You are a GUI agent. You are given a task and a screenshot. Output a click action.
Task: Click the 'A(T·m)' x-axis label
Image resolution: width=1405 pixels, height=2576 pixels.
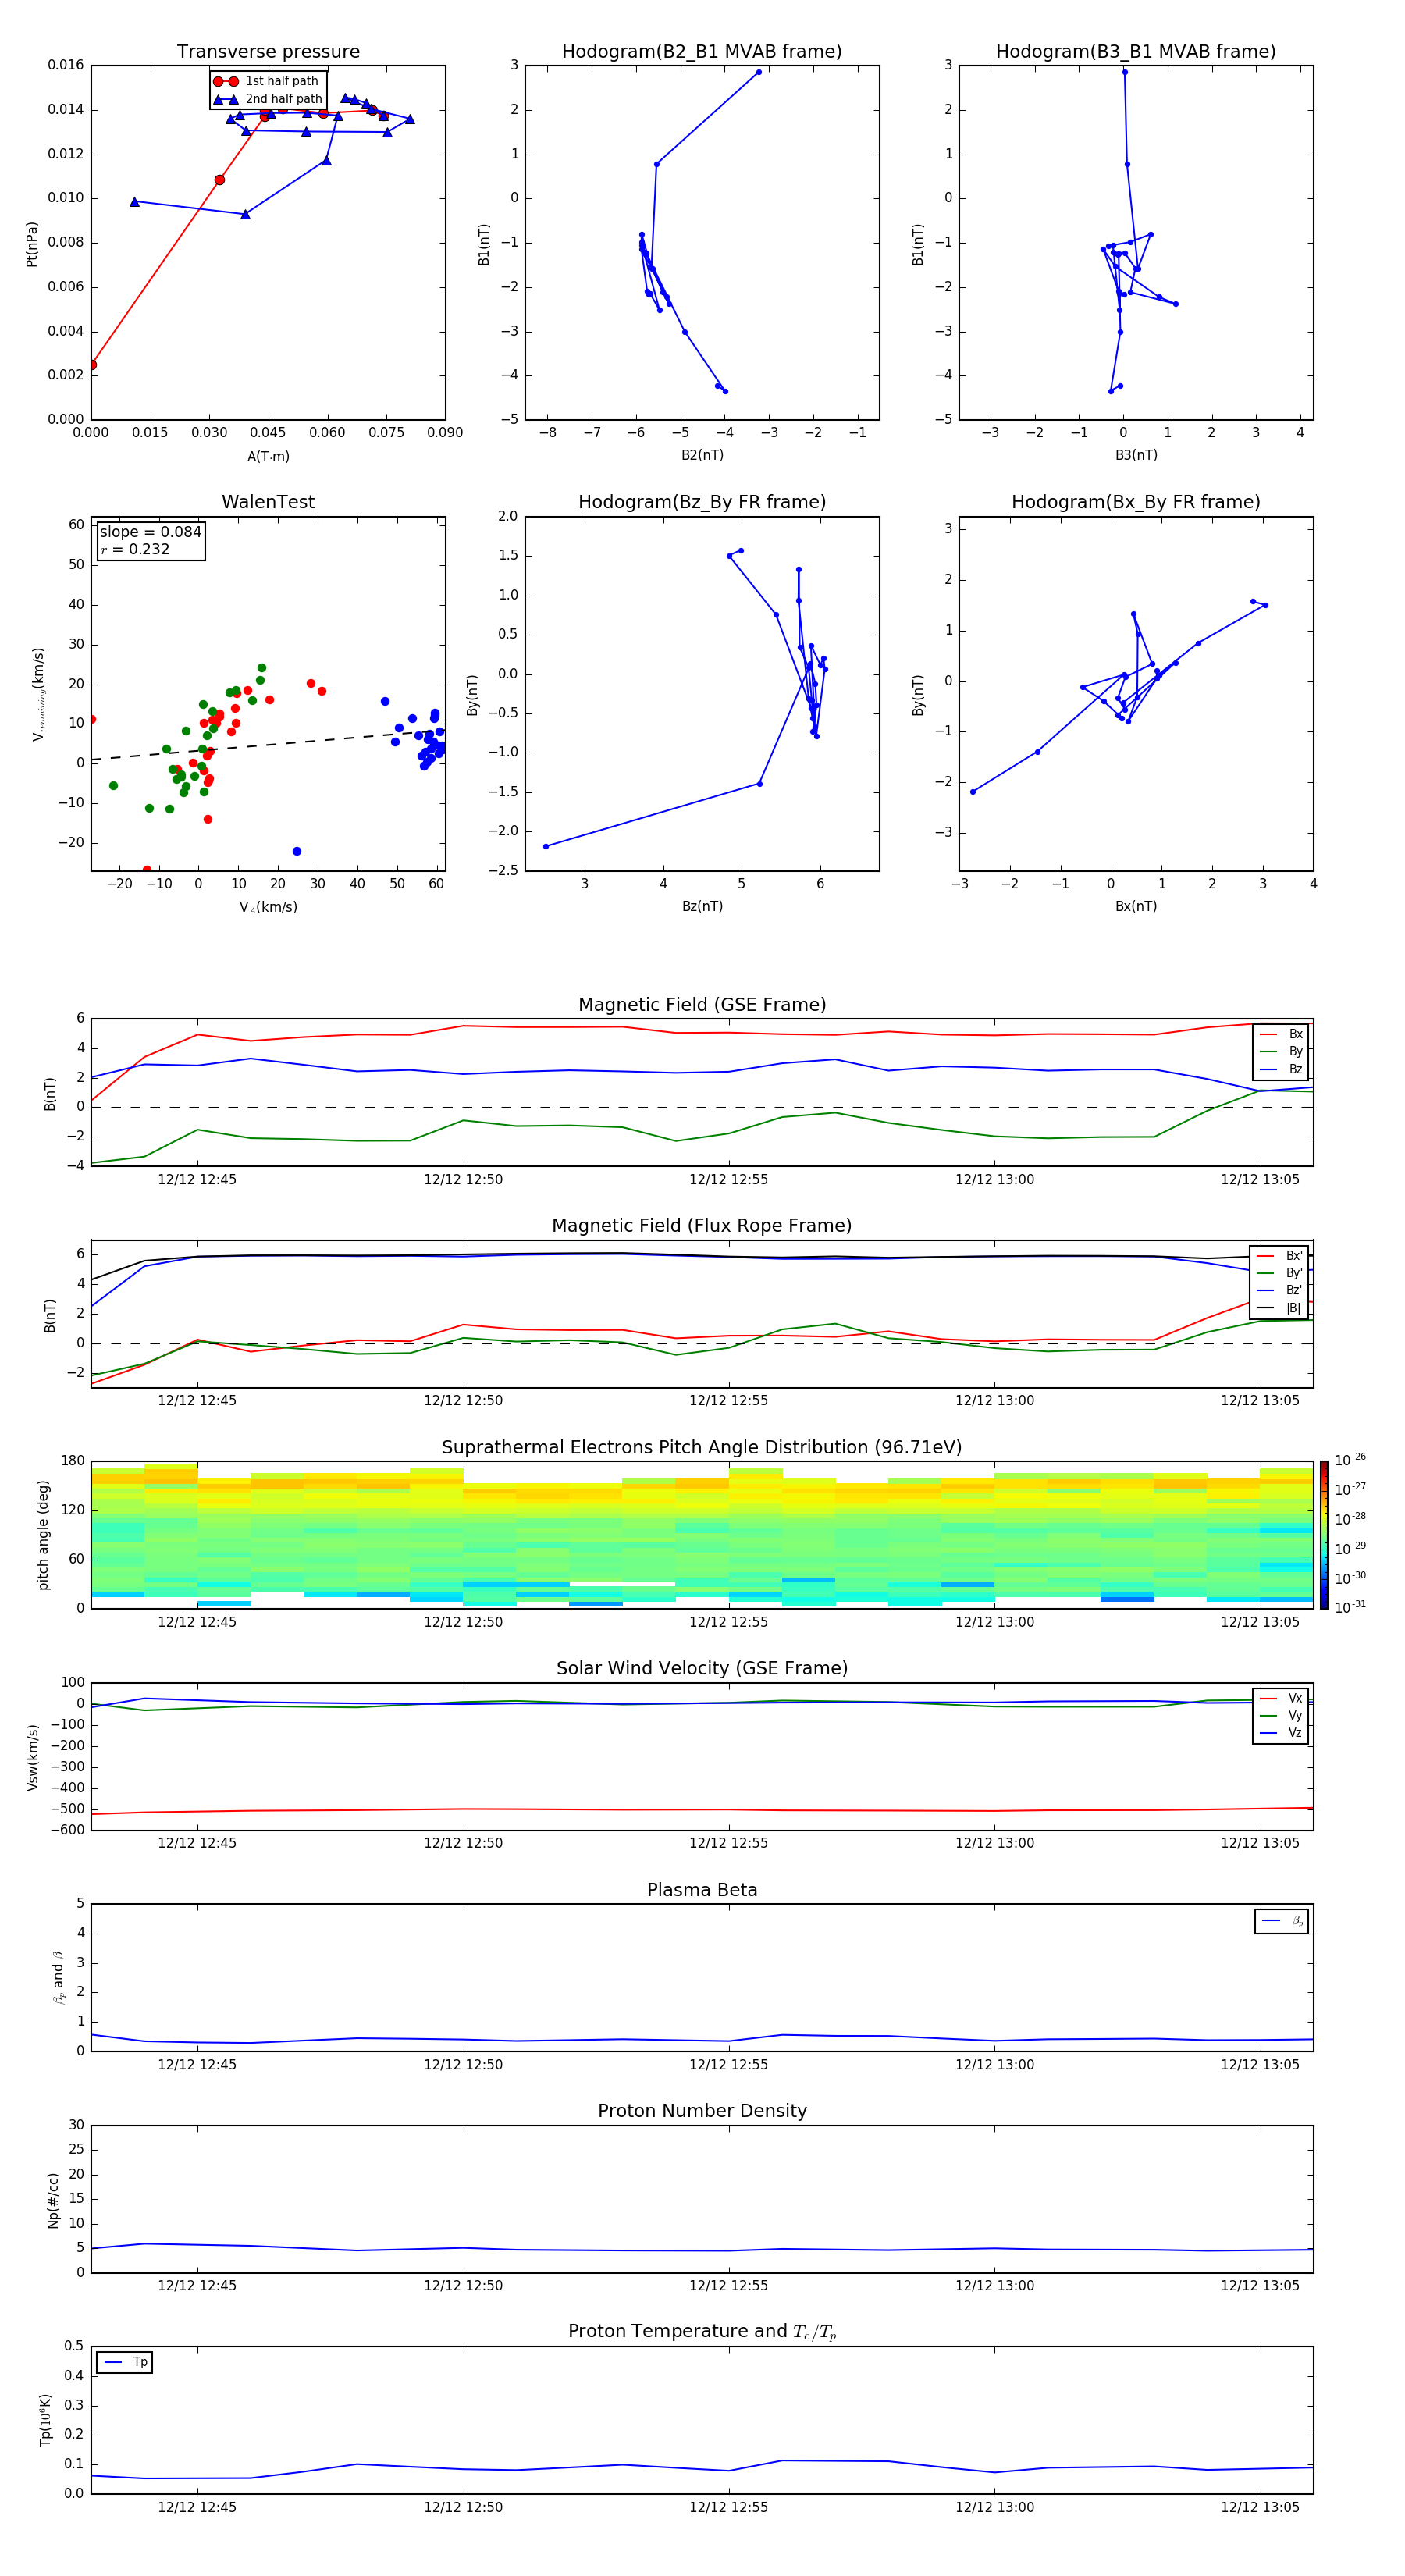pos(268,456)
